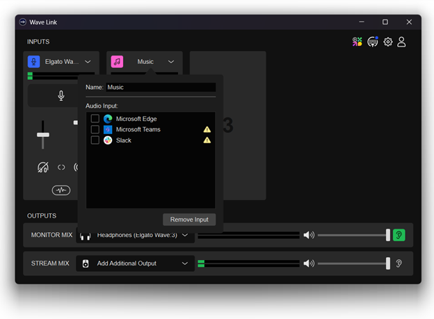Open the Monitor Mix headphones output dropdown
434x319 pixels.
(136, 235)
